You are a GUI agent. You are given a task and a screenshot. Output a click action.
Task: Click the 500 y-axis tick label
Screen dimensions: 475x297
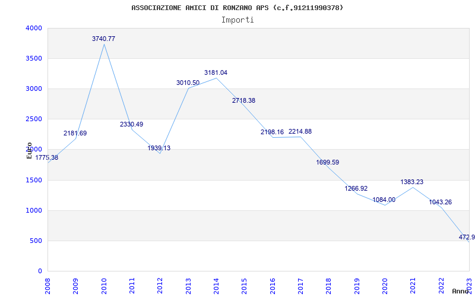pyautogui.click(x=35, y=241)
